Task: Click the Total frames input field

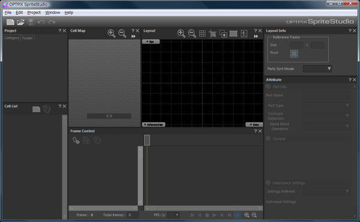Action: (133, 215)
